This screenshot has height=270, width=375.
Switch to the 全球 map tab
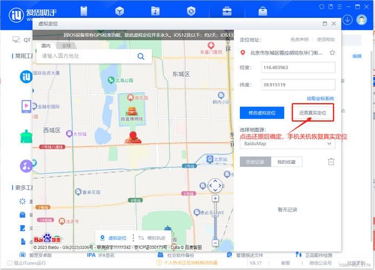pos(66,46)
